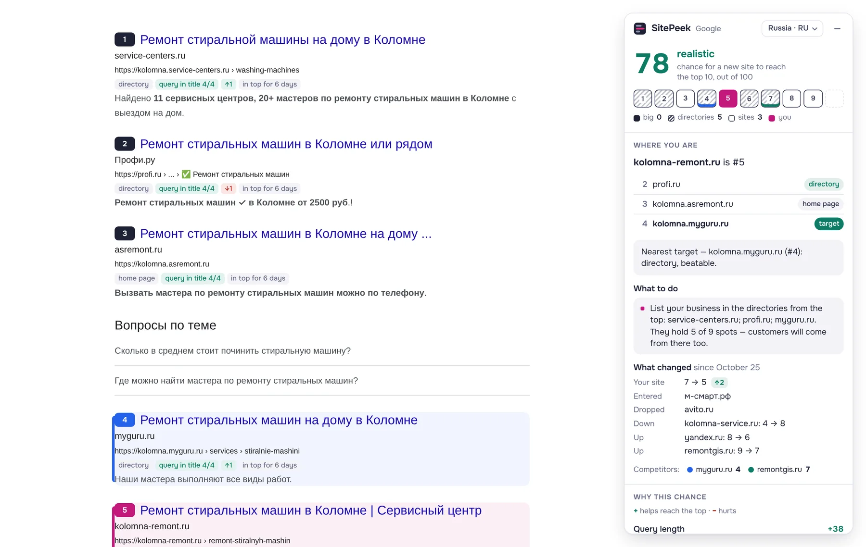Click rank badge 3 beside asremont.ru result
This screenshot has width=866, height=547.
pos(125,234)
